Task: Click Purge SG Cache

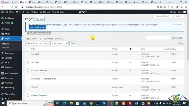Action: [x=58, y=12]
